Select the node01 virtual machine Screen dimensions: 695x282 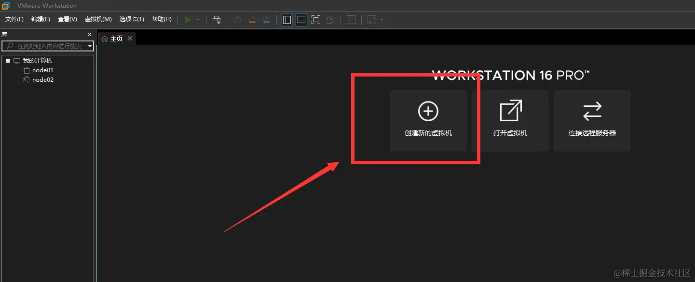tap(43, 70)
